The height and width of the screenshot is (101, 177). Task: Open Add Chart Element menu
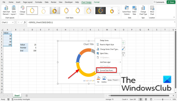6,10
